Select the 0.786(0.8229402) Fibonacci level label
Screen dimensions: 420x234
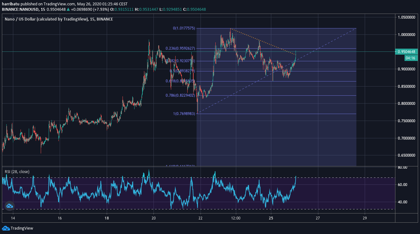pos(180,95)
